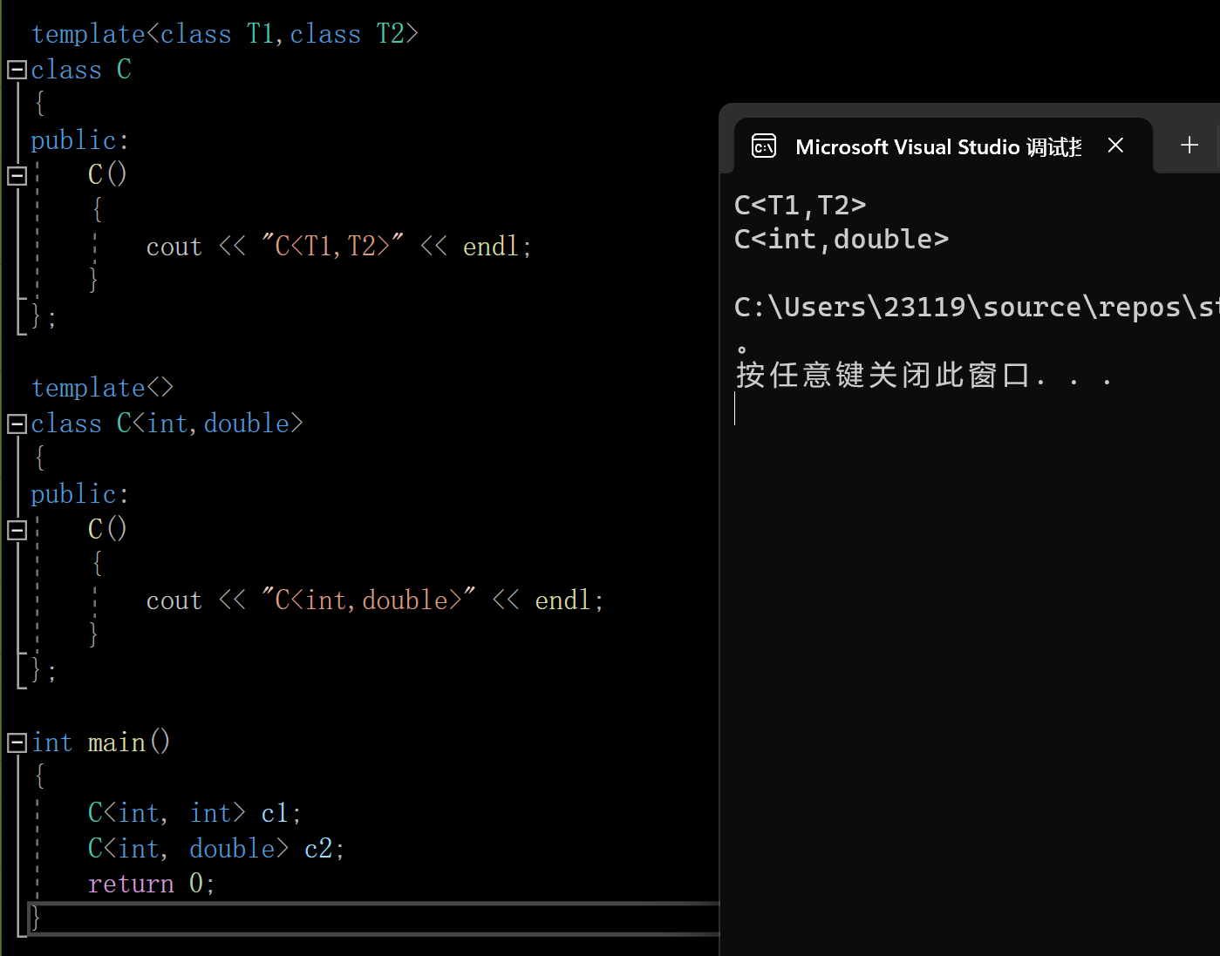The height and width of the screenshot is (956, 1220).
Task: Click console output line "C<T1,T2>"
Action: click(x=801, y=206)
